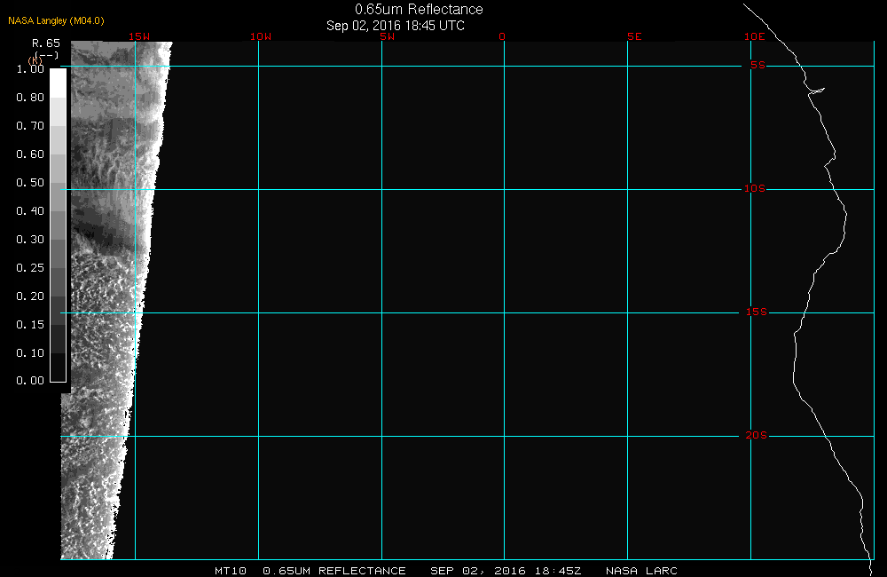Click the '0.50' colorbar value
The height and width of the screenshot is (577, 887).
click(30, 182)
